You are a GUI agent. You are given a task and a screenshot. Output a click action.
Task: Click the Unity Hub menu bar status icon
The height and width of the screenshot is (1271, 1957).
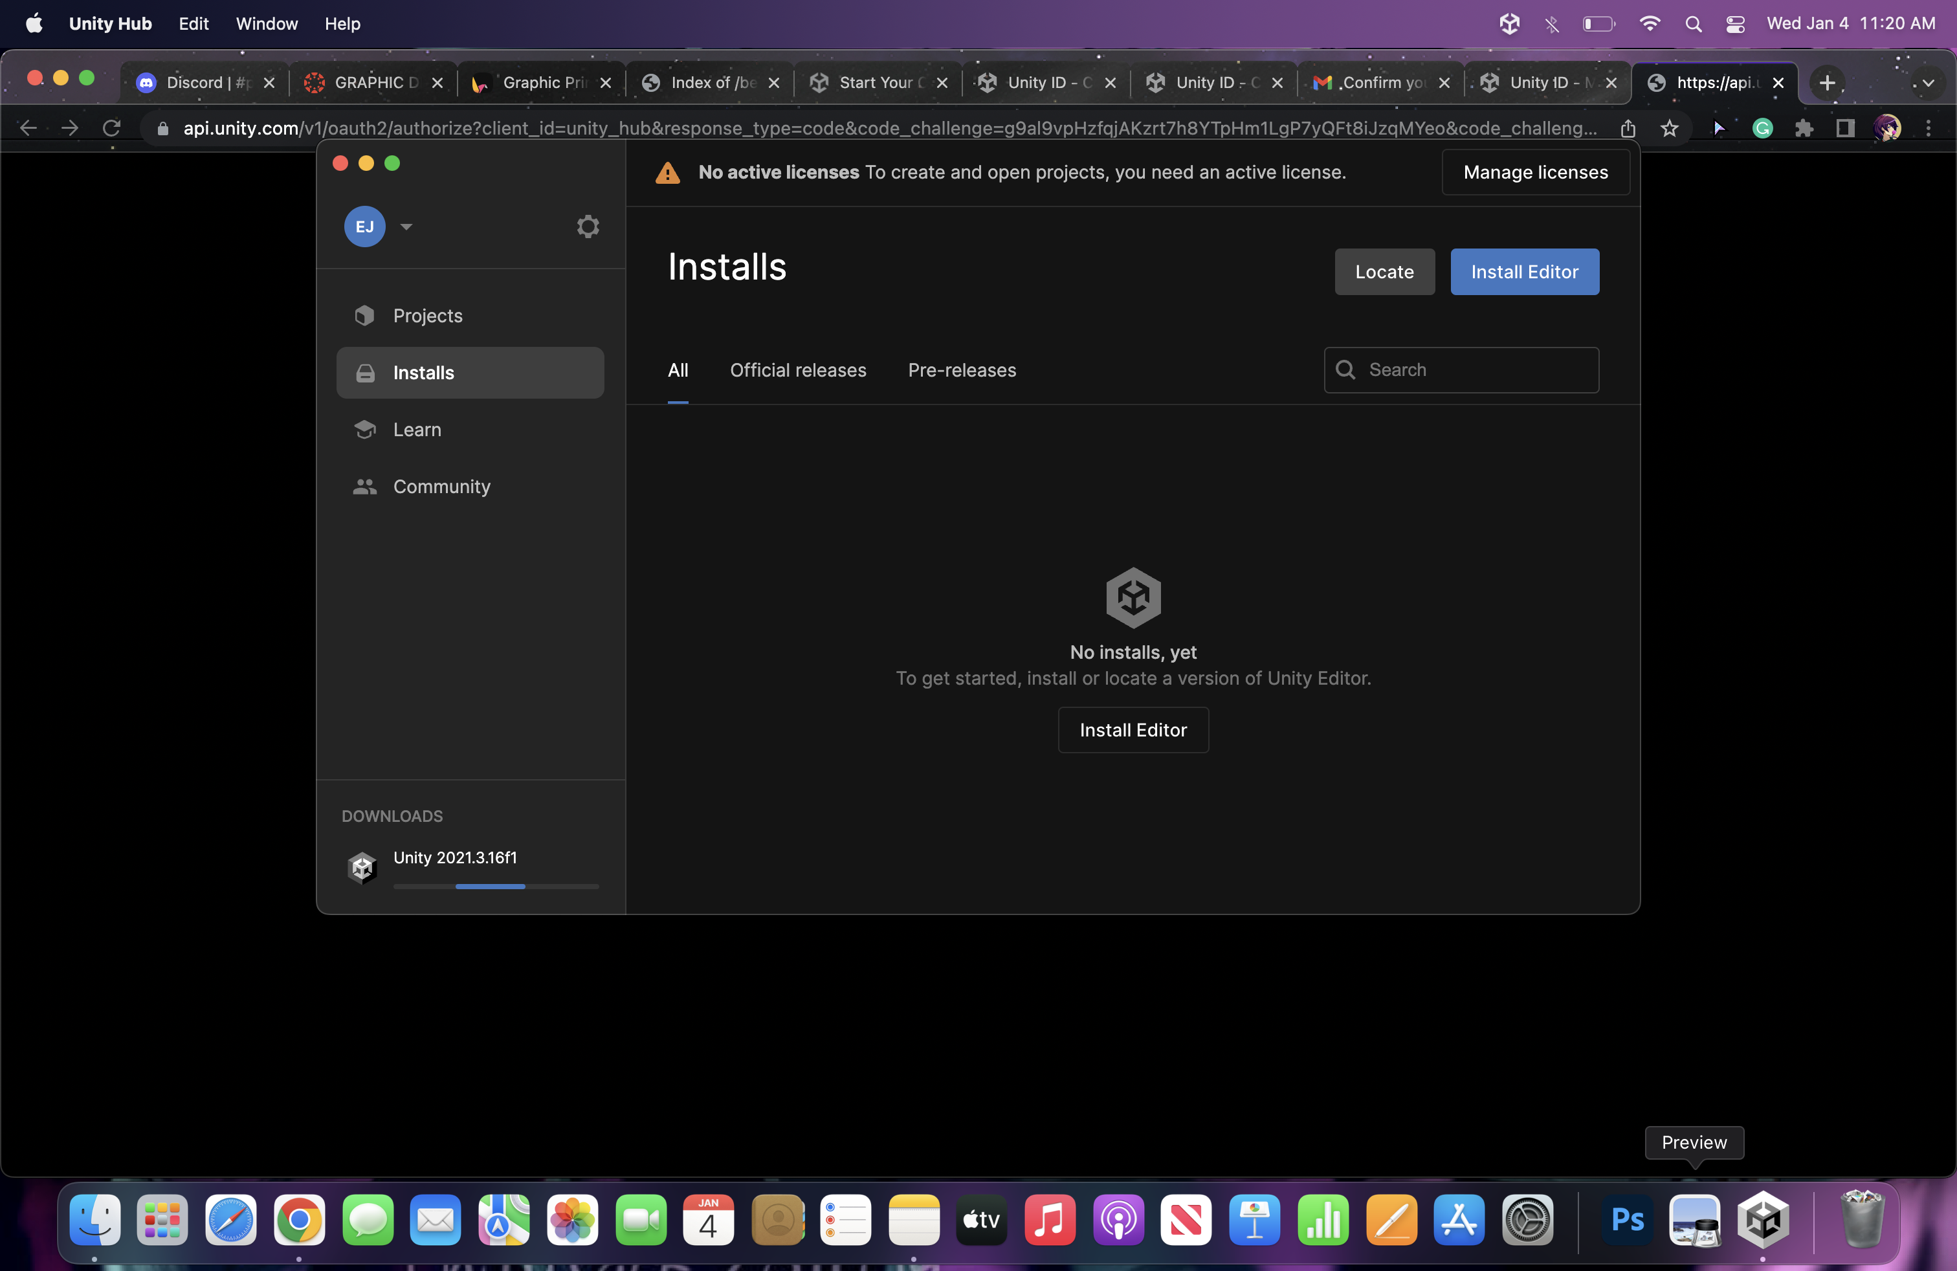pyautogui.click(x=1509, y=24)
